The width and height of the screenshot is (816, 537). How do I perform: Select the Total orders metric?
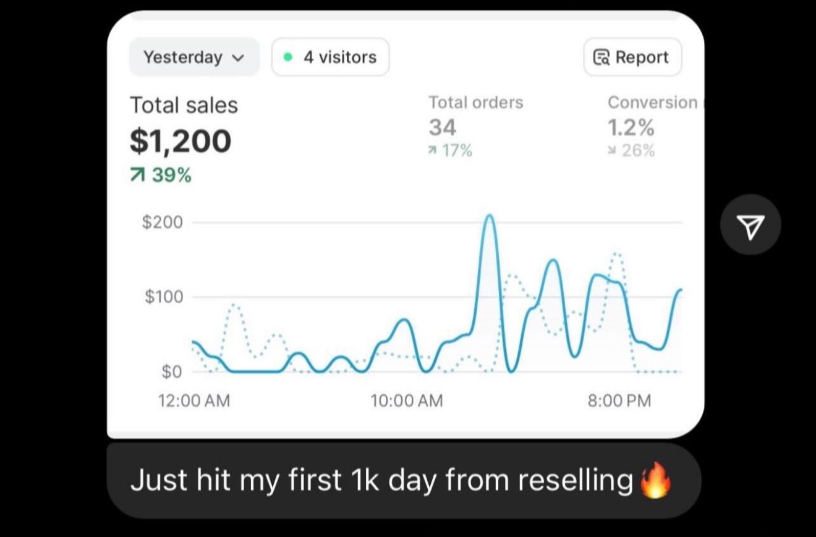[x=476, y=102]
